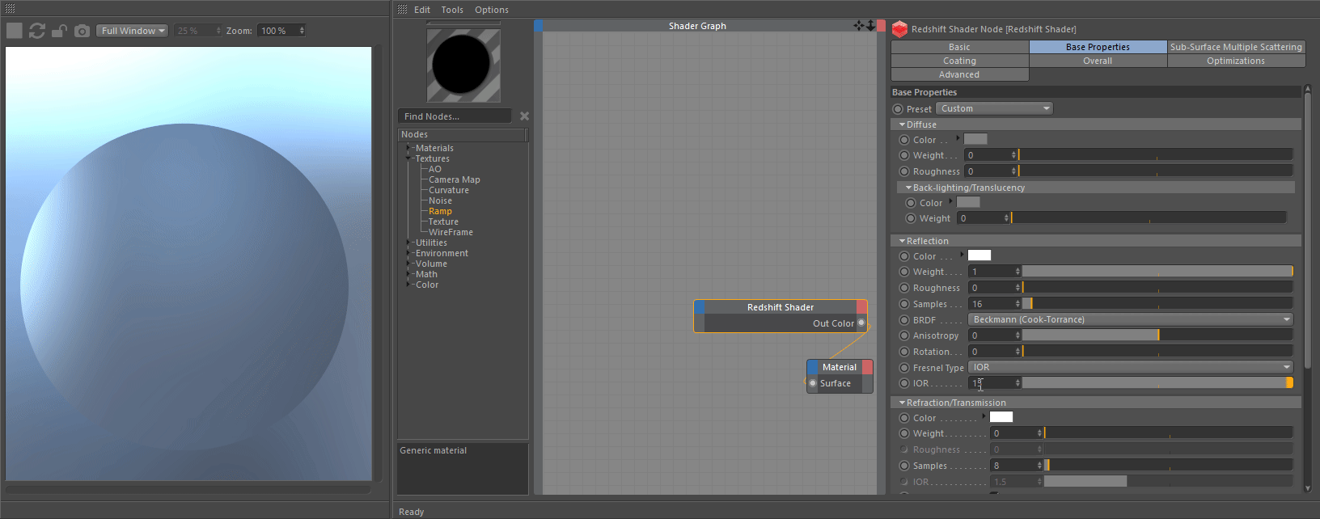Toggle the render view lock icon

click(59, 31)
